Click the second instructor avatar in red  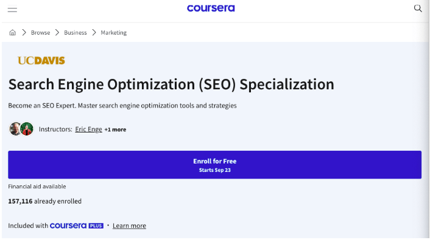pyautogui.click(x=27, y=129)
